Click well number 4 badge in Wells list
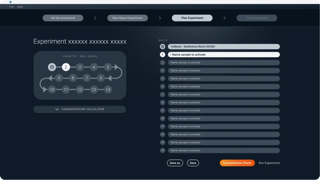 tap(162, 71)
